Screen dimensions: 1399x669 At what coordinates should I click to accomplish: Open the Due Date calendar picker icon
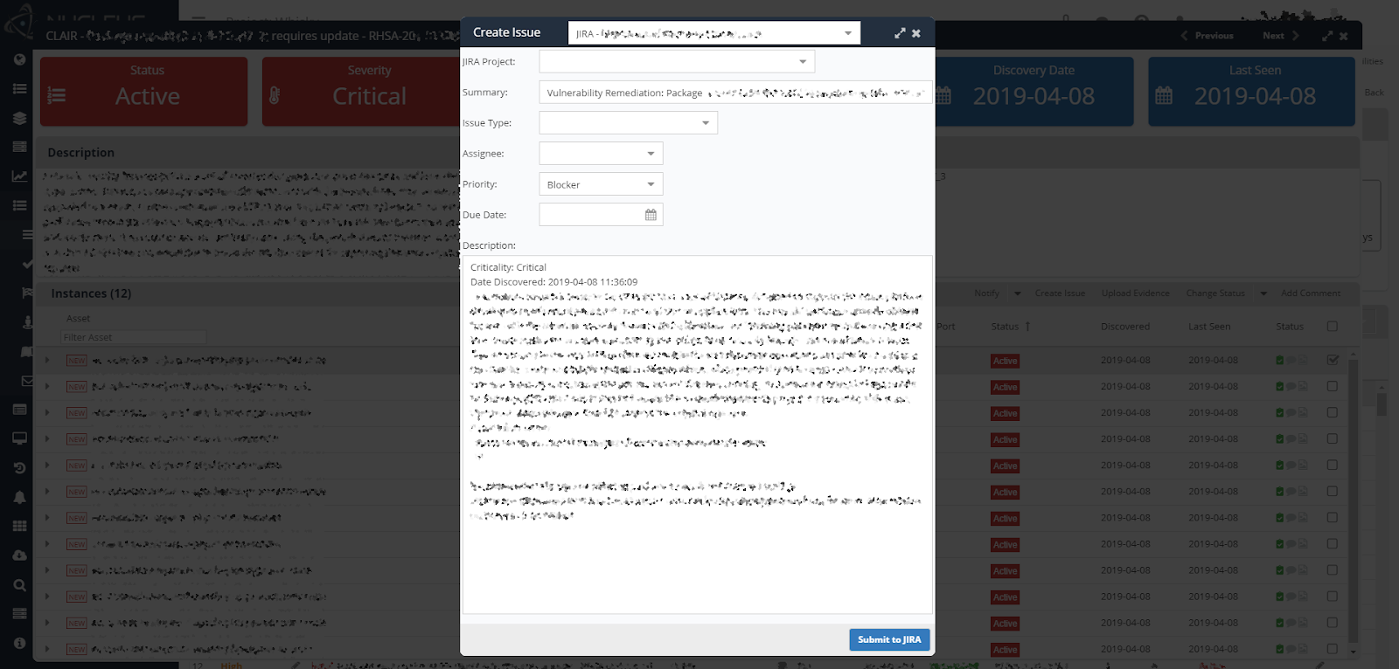(x=651, y=215)
